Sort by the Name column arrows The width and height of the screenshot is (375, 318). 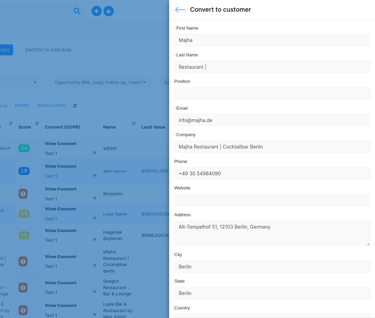[x=134, y=123]
